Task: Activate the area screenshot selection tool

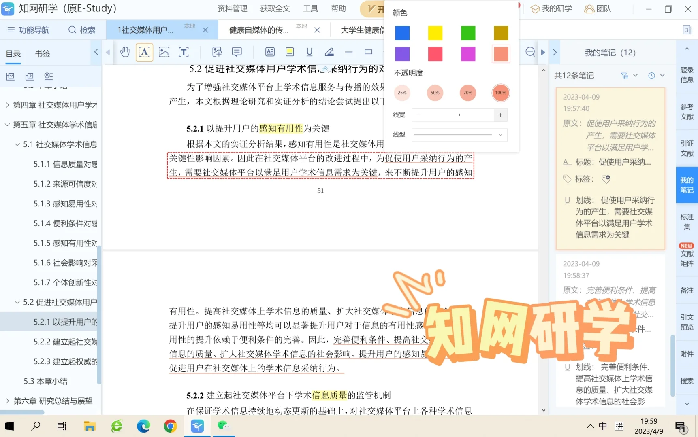Action: coord(164,52)
